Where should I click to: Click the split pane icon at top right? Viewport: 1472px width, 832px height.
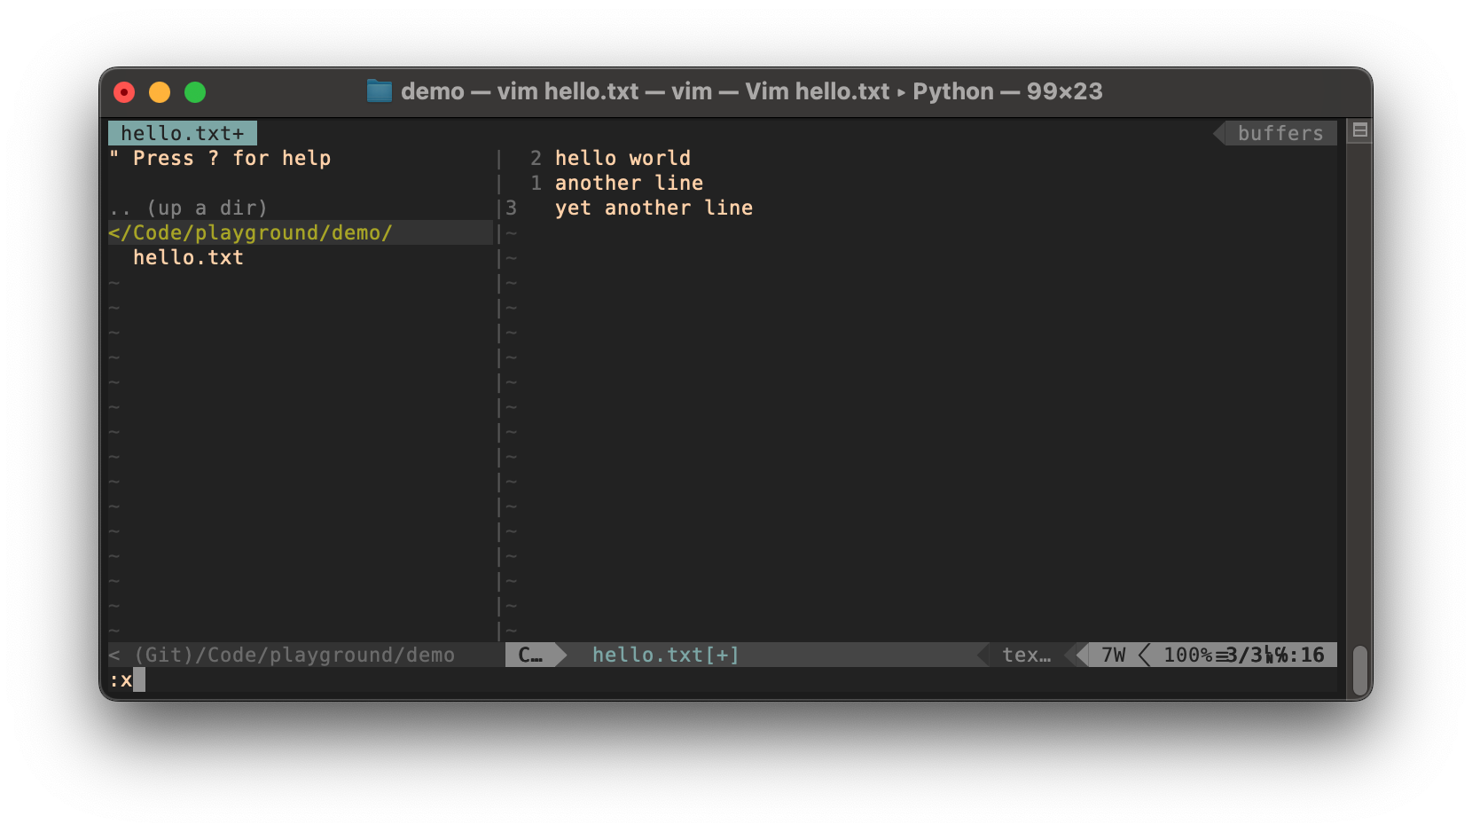(1359, 131)
